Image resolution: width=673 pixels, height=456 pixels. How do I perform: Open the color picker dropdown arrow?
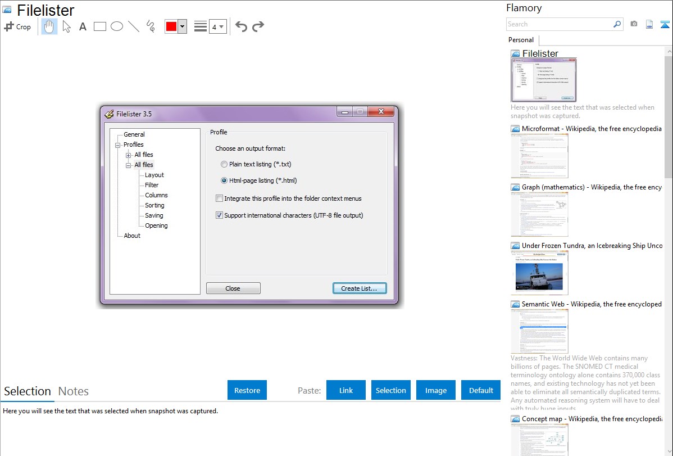tap(182, 26)
